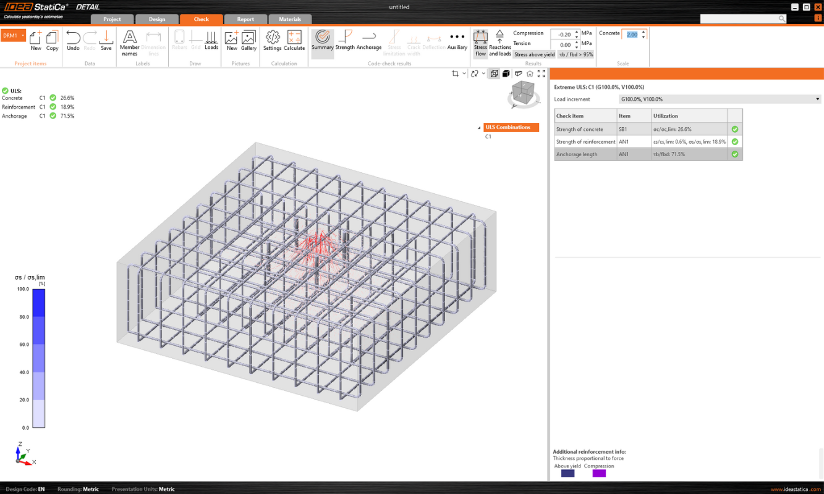Click the Utilization column header
The height and width of the screenshot is (494, 824).
click(x=689, y=115)
